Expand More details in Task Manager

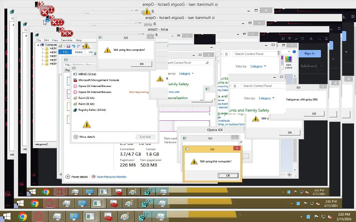[84, 137]
